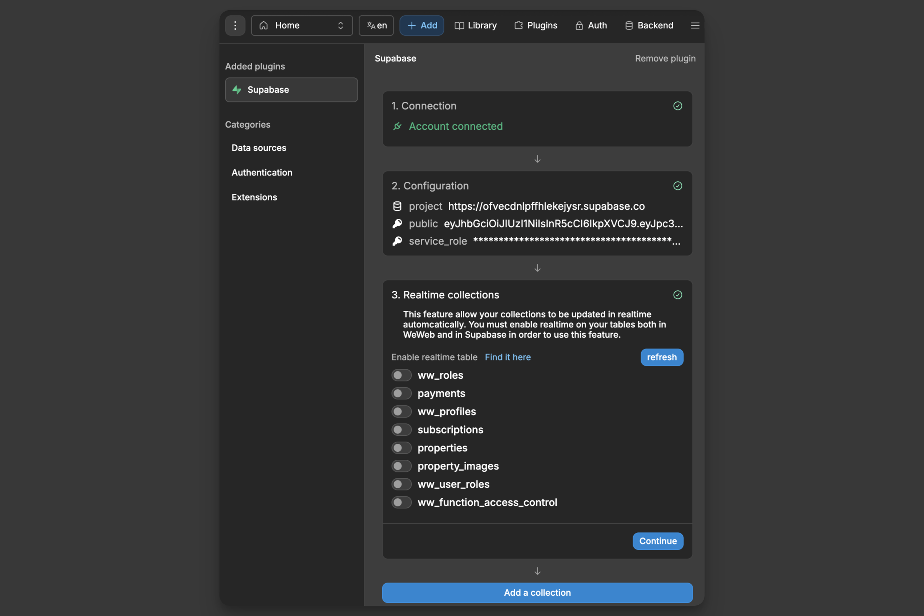Image resolution: width=924 pixels, height=616 pixels.
Task: Click the translate icon beside en
Action: click(371, 25)
